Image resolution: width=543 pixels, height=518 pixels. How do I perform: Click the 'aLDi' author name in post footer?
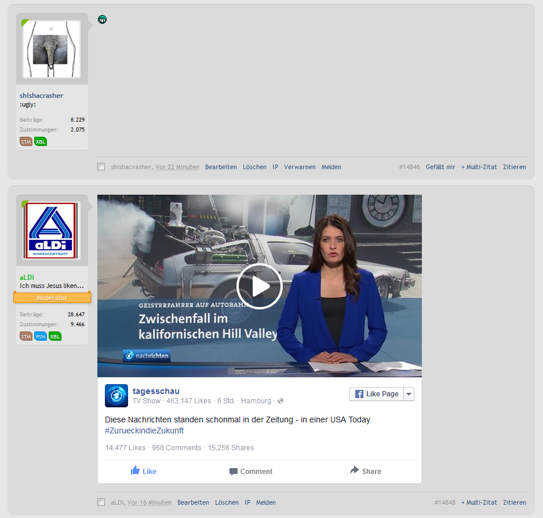pyautogui.click(x=118, y=502)
